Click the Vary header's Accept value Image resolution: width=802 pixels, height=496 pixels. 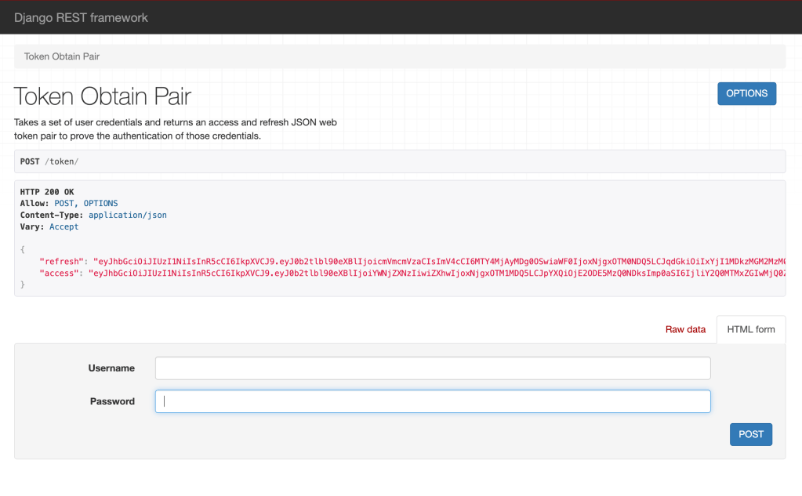(x=64, y=226)
